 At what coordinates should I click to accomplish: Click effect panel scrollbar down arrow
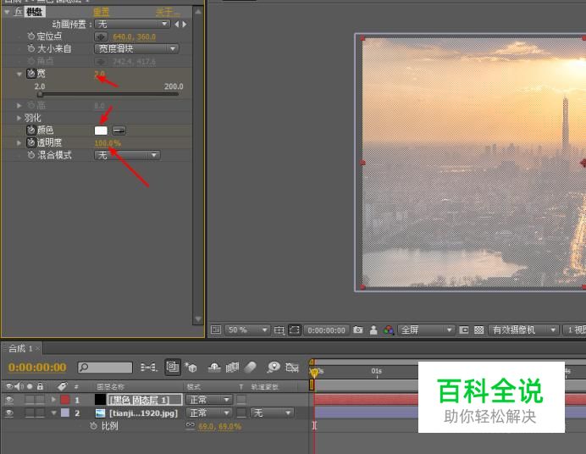(198, 318)
